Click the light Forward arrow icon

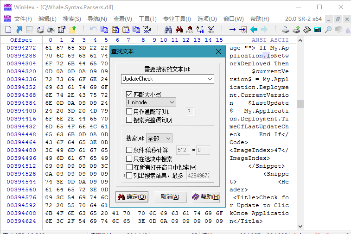click(264, 29)
